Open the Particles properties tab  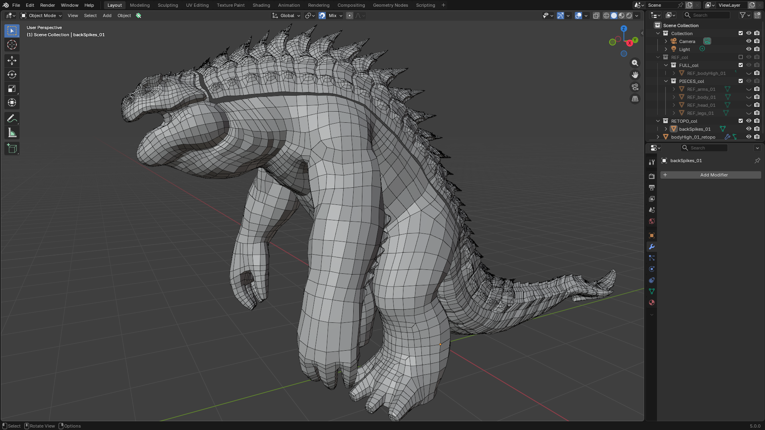tap(652, 258)
